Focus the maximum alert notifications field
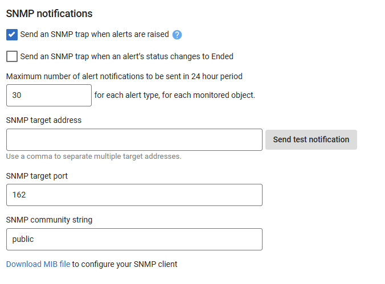385x284 pixels. tap(48, 96)
